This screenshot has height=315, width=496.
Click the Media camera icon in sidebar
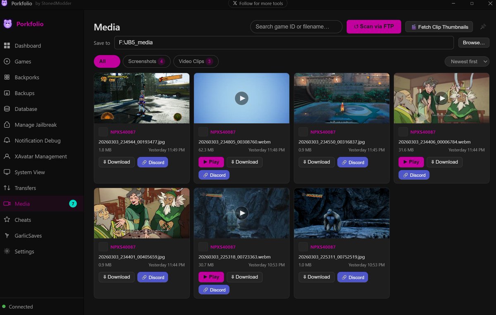click(x=7, y=204)
